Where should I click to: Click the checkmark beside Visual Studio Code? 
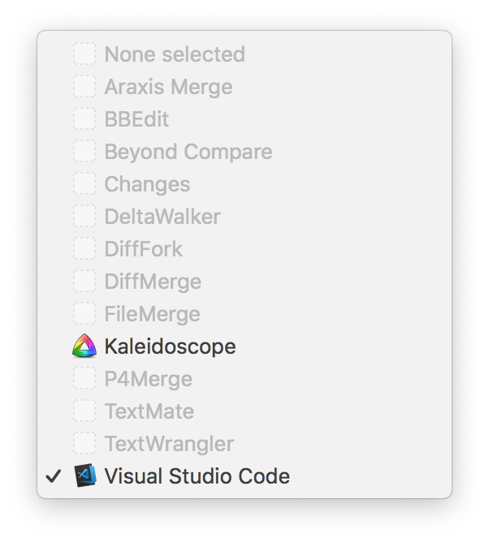point(54,476)
